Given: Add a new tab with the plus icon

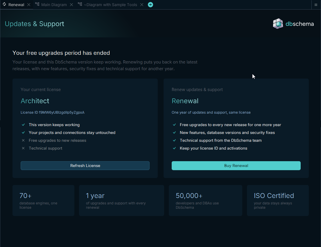Looking at the screenshot, I should click(x=150, y=5).
